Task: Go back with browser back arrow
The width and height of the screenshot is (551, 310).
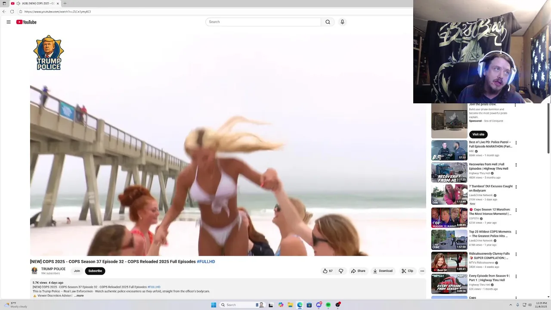Action: [x=4, y=12]
